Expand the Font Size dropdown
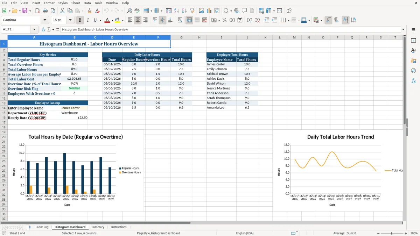420x236 pixels. point(70,20)
